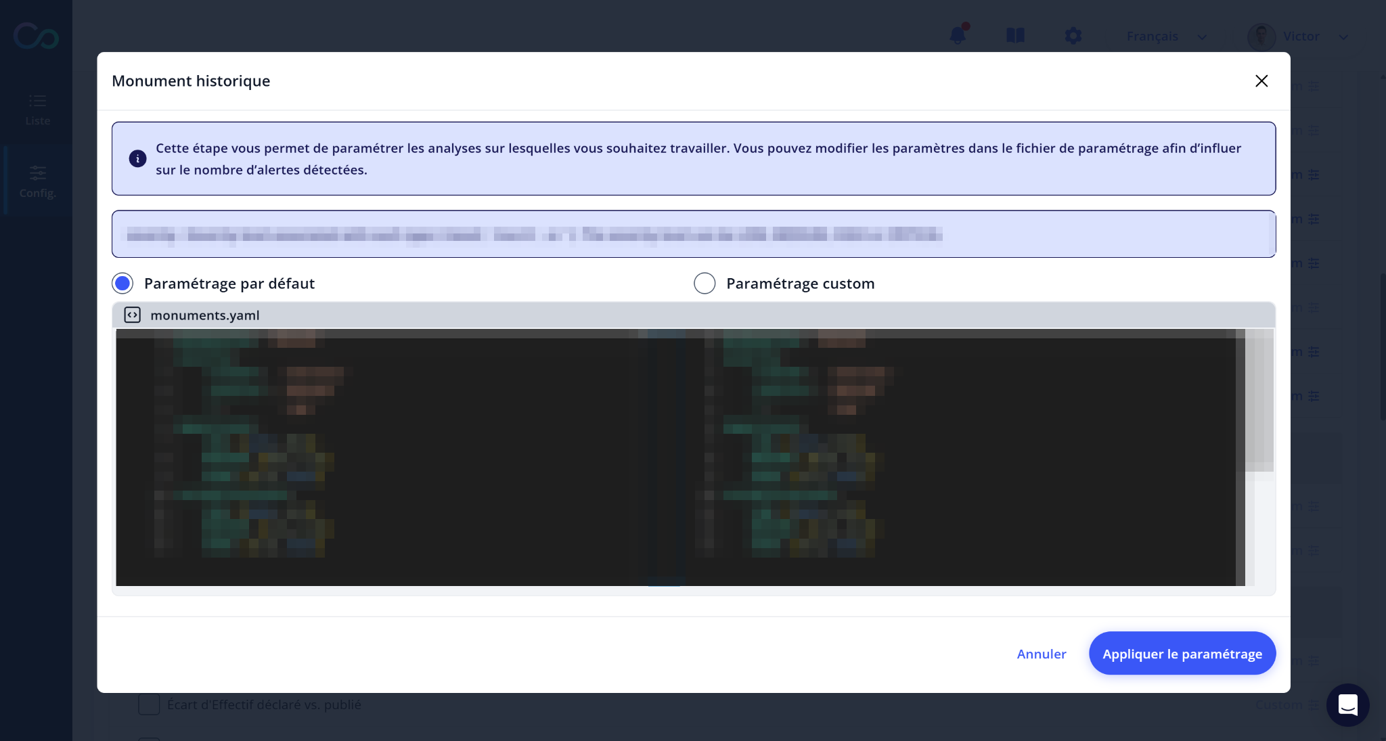The width and height of the screenshot is (1386, 741).
Task: Click inside the monuments.yaml code editor
Action: coord(680,457)
